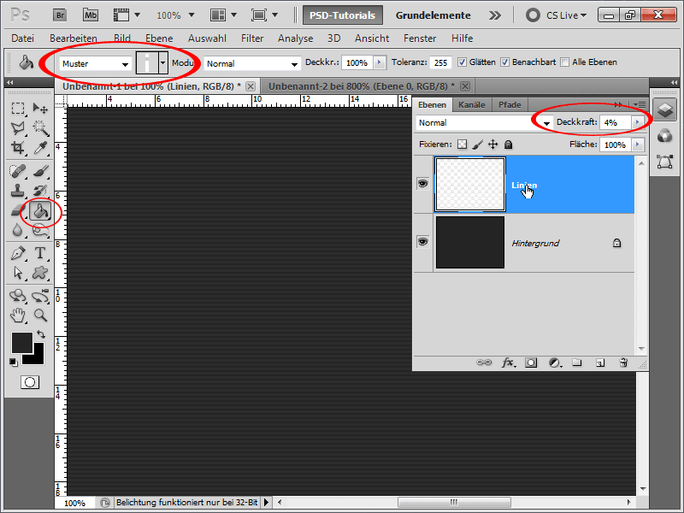Select the PSD-Tutorials workspace button

click(343, 15)
